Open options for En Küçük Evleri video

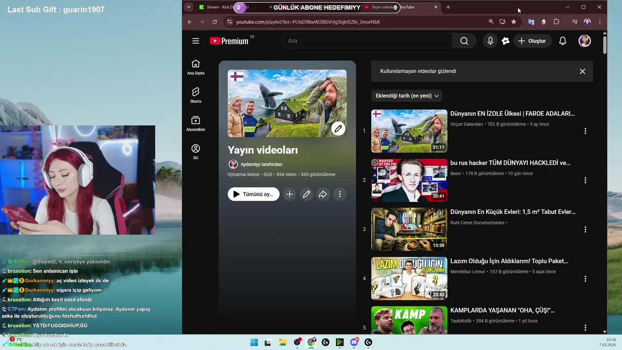pos(585,229)
